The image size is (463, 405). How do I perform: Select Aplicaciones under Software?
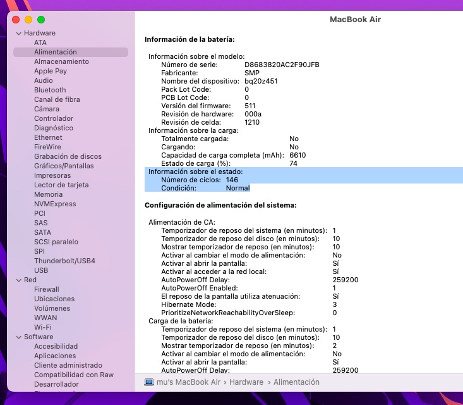coord(55,356)
